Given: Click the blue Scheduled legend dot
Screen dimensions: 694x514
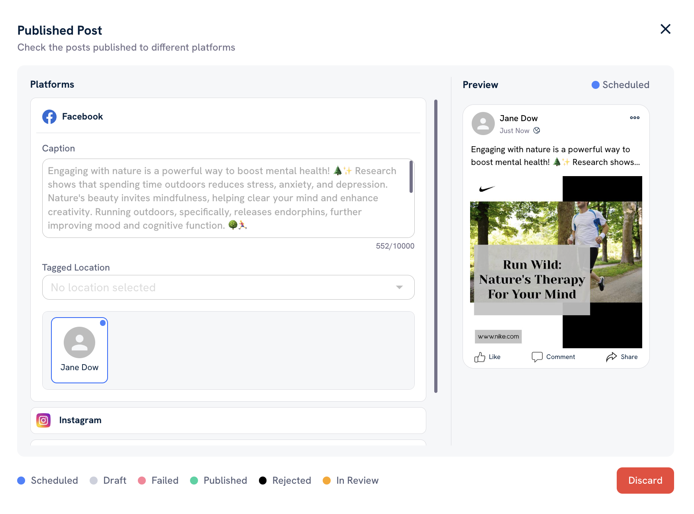Looking at the screenshot, I should tap(22, 481).
